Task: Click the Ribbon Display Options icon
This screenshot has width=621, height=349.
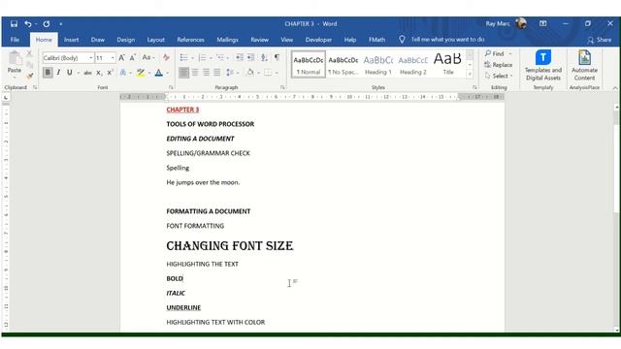Action: click(x=543, y=23)
